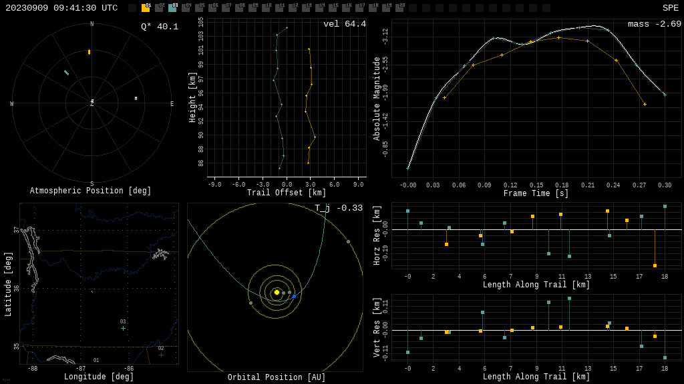Select the teal station 03 indicator
Viewport: 684px width, 384px height.
point(172,7)
